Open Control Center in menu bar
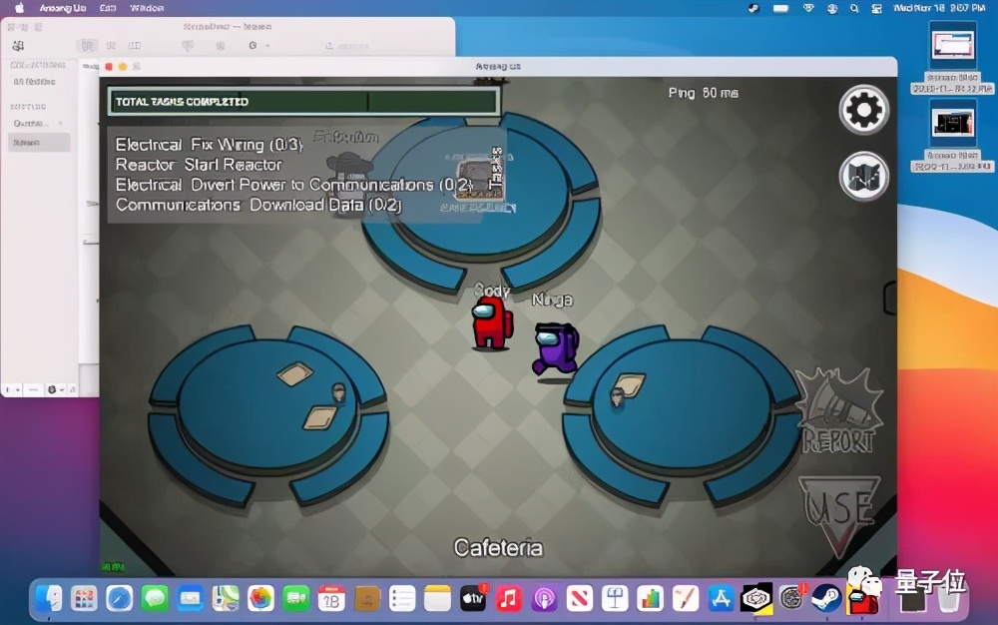The height and width of the screenshot is (625, 998). [876, 8]
